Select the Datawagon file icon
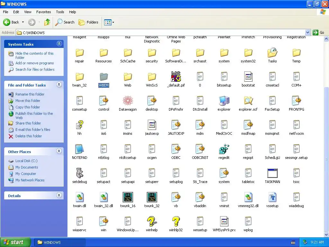The width and height of the screenshot is (329, 247). (x=128, y=101)
